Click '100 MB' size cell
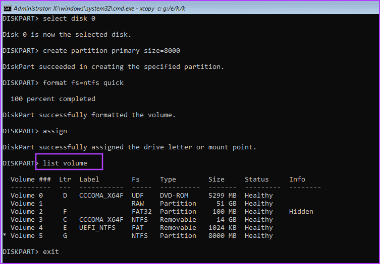The height and width of the screenshot is (264, 380). click(225, 212)
